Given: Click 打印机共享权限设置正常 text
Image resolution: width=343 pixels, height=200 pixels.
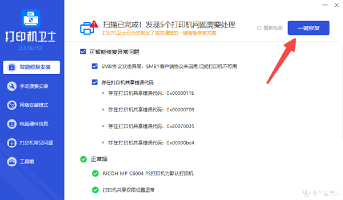Looking at the screenshot, I should tap(129, 190).
